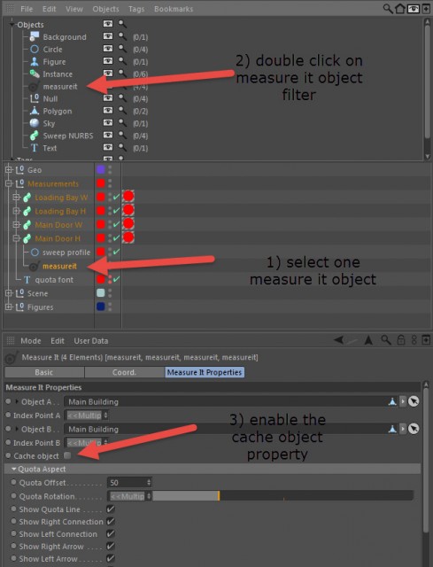Click the eye filter icon in top toolbar
The image size is (433, 567).
[x=414, y=9]
